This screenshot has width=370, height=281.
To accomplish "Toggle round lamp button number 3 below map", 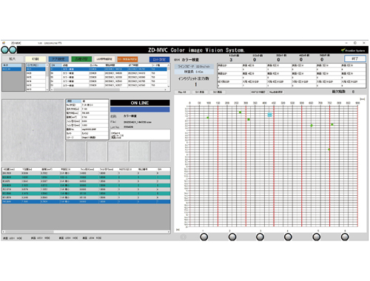I will [x=260, y=237].
